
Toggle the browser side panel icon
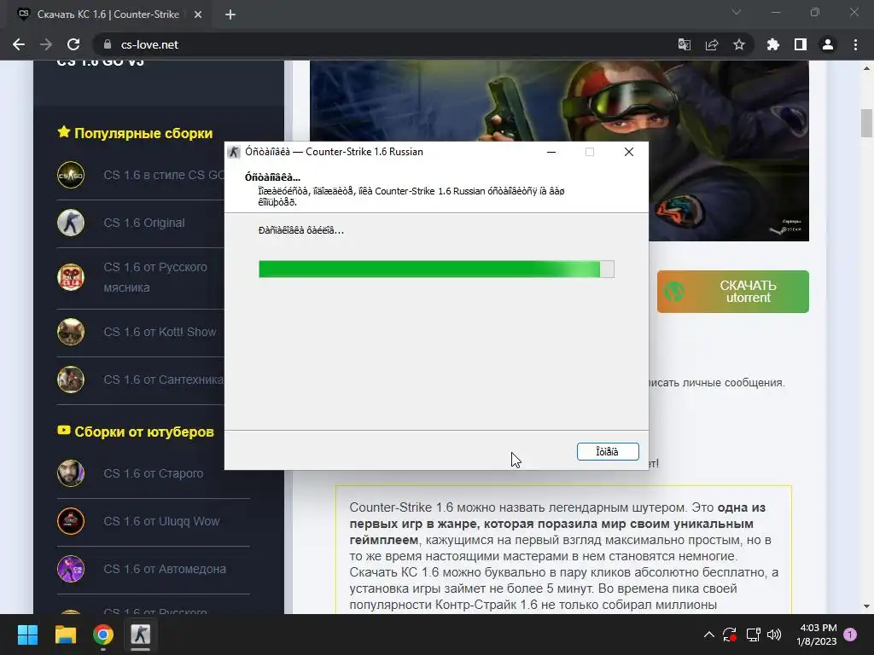tap(801, 44)
